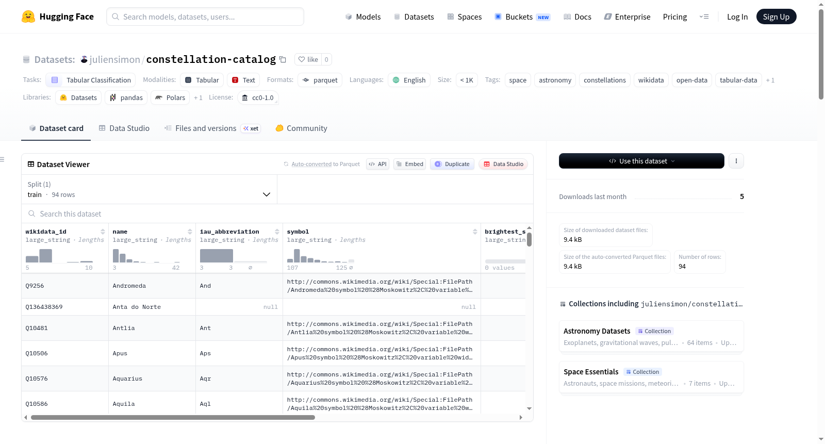
Task: Select the English language tag
Action: tap(409, 80)
